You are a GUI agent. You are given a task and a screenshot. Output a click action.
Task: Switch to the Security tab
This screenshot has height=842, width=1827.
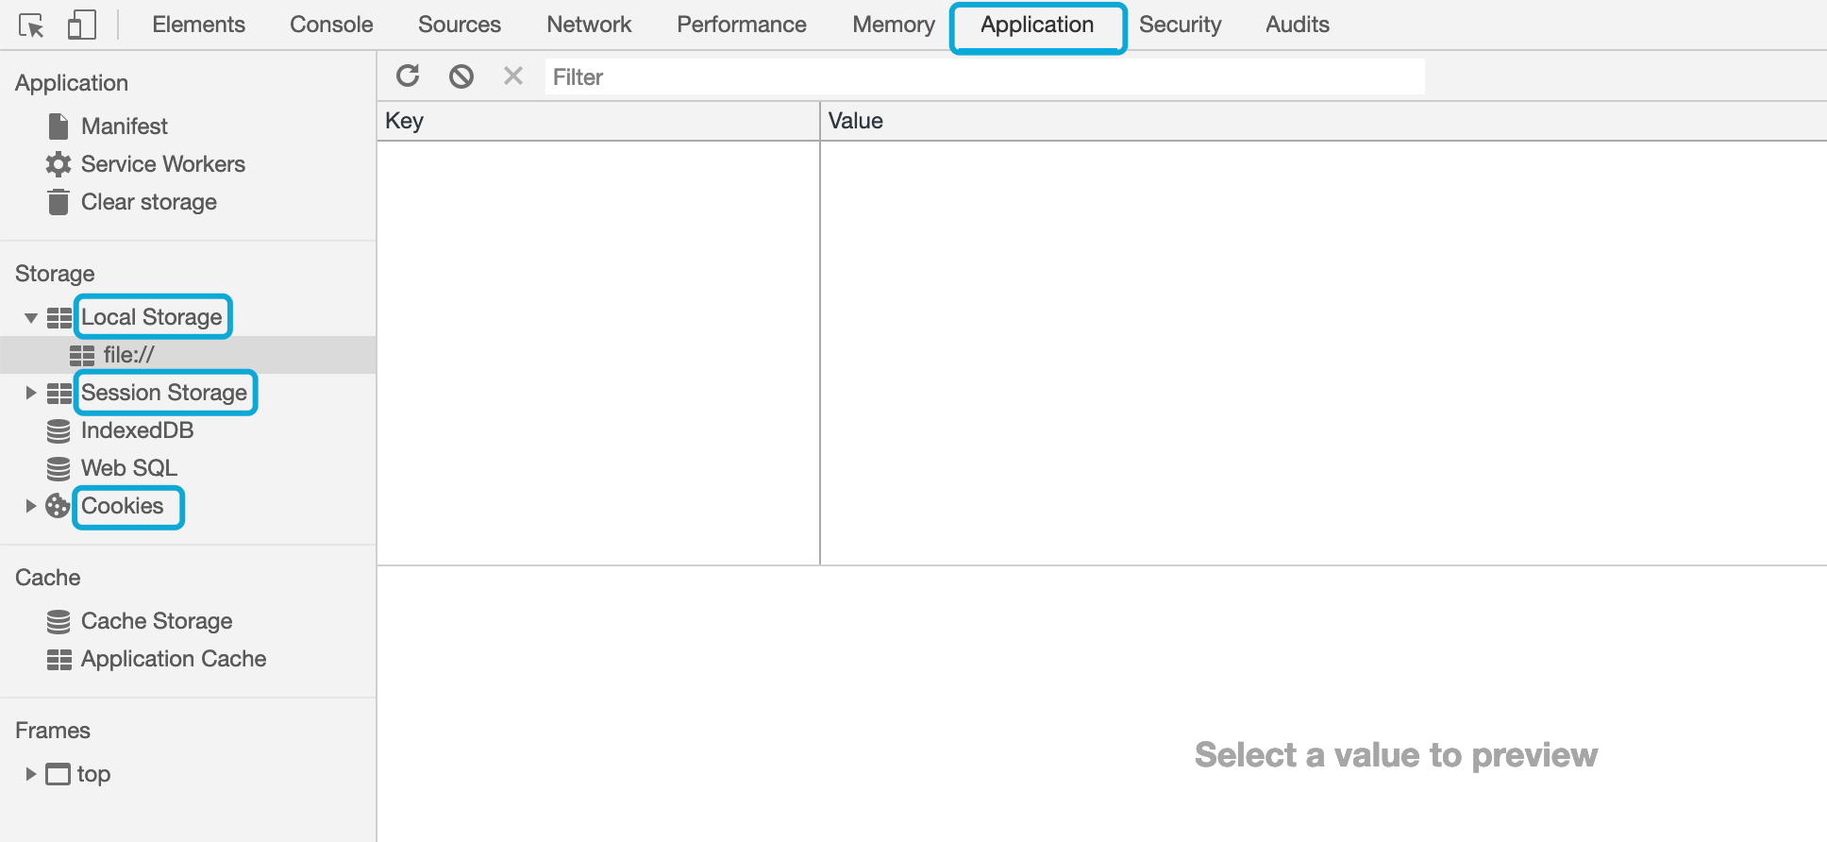pos(1180,25)
